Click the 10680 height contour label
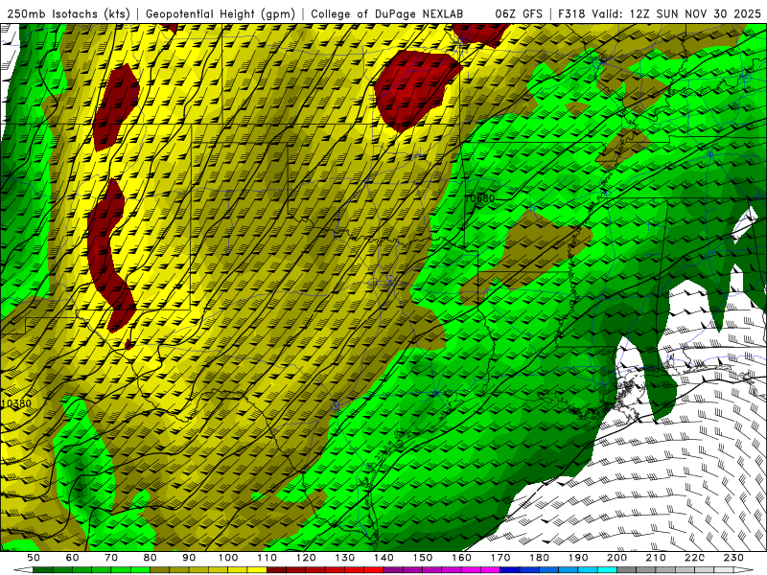 coord(480,198)
